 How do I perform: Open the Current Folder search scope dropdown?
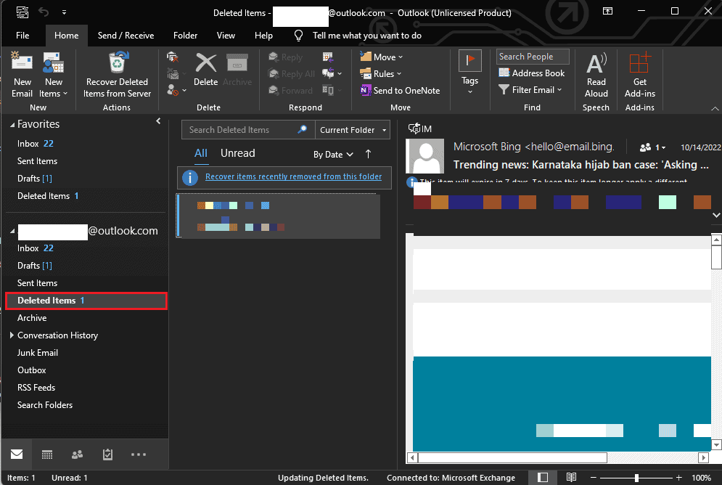353,130
